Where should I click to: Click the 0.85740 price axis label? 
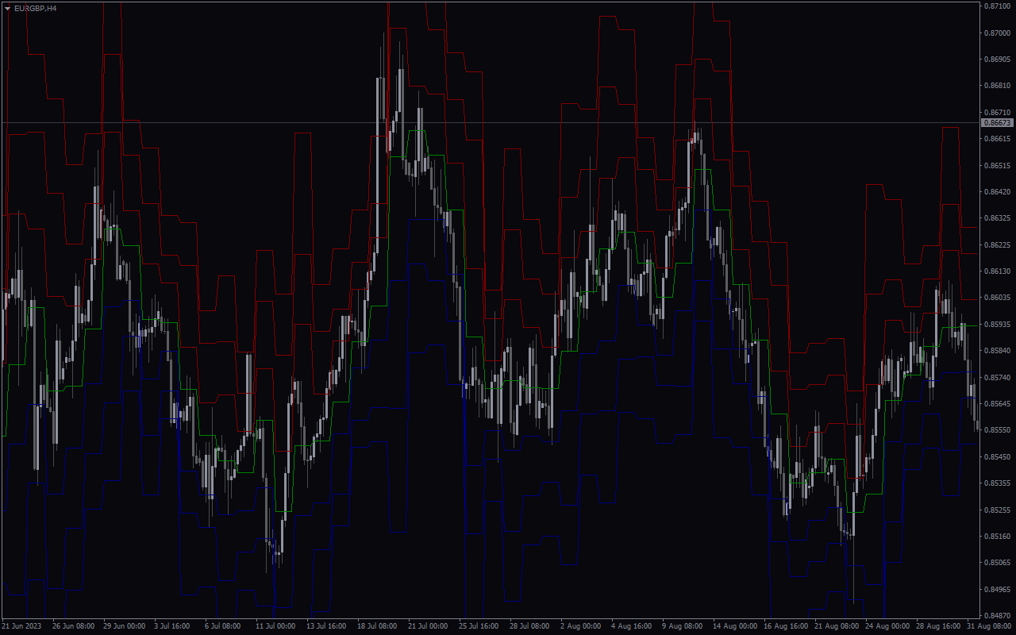998,378
